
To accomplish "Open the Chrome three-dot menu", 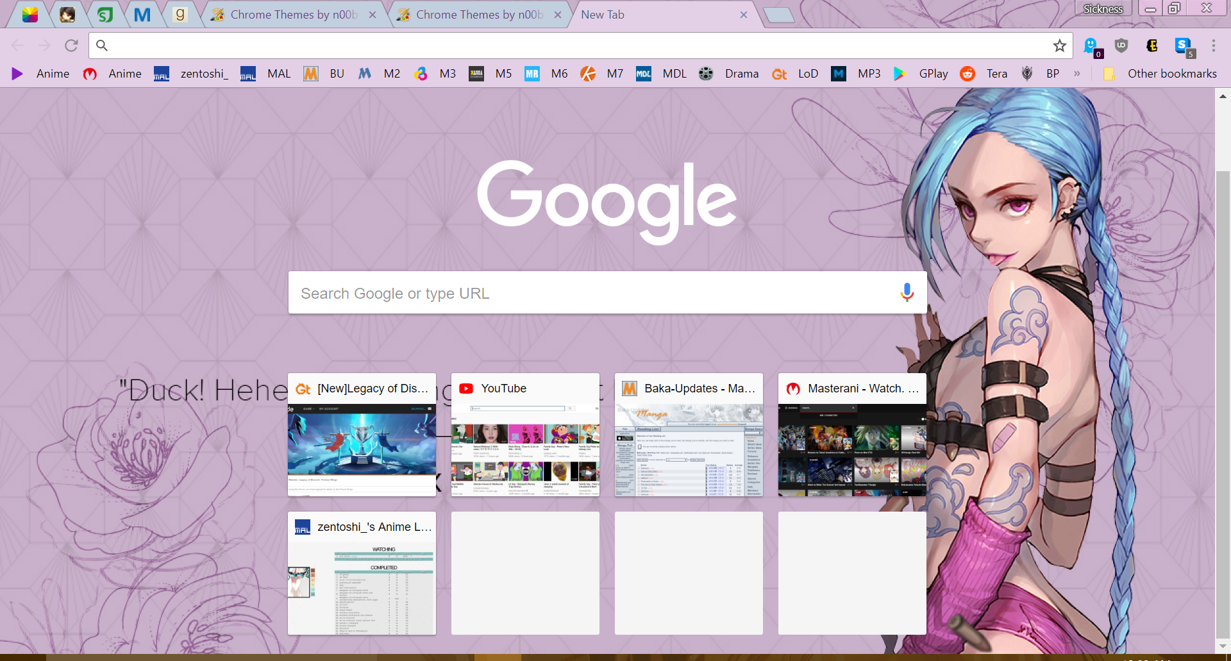I will point(1214,46).
